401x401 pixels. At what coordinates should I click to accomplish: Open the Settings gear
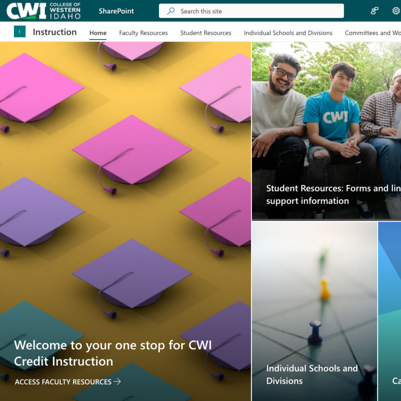click(396, 11)
